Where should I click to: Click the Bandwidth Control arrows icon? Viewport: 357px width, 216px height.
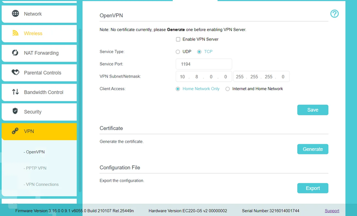[15, 92]
